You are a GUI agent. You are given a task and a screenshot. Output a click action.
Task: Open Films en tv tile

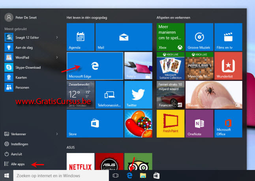(x=228, y=37)
